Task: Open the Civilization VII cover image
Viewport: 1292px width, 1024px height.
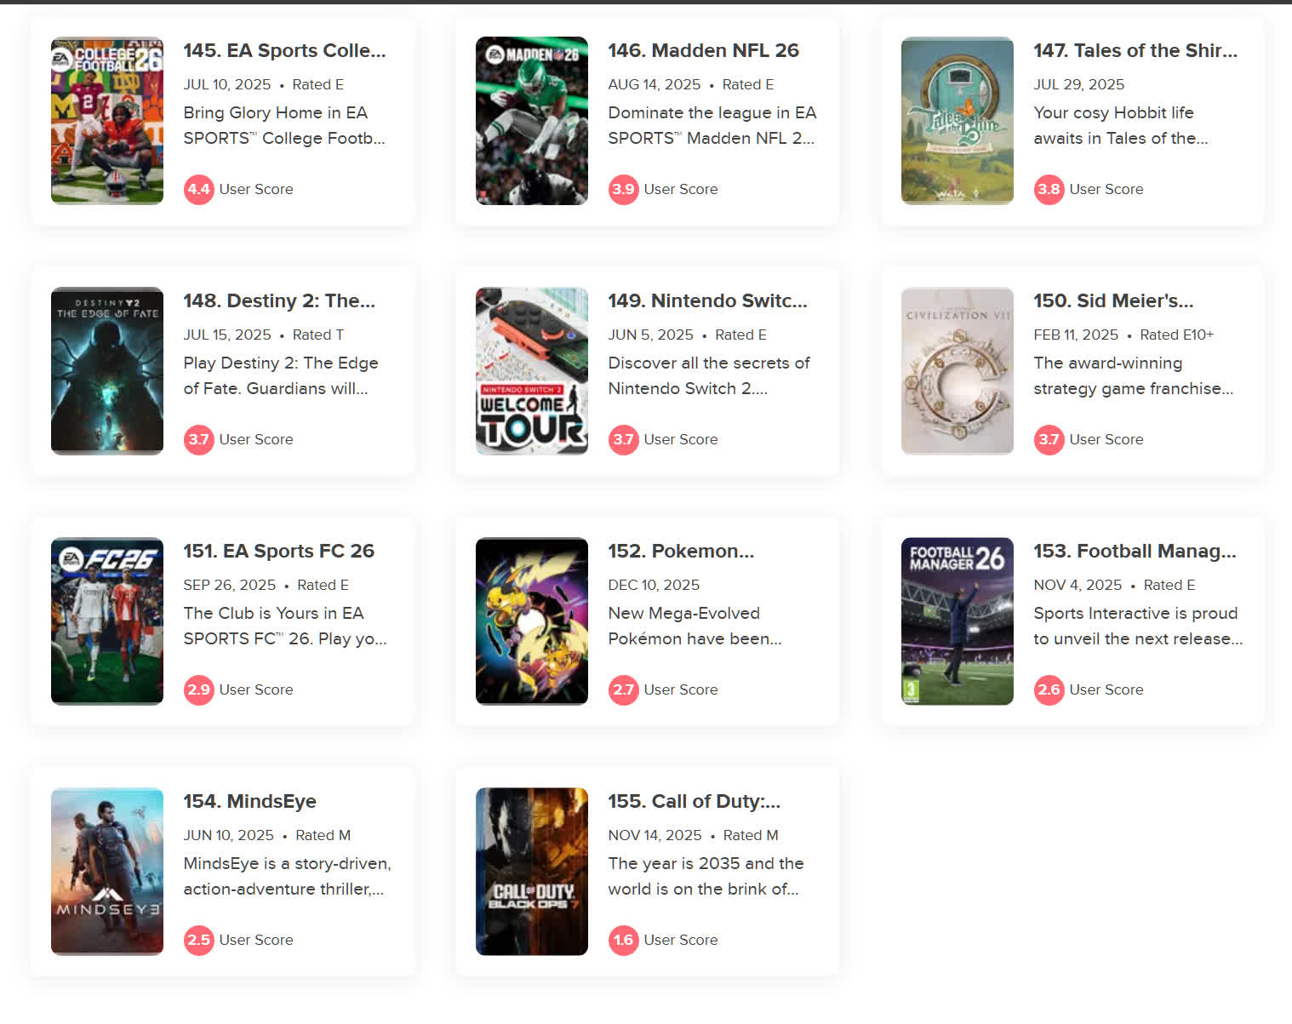Action: pos(958,371)
